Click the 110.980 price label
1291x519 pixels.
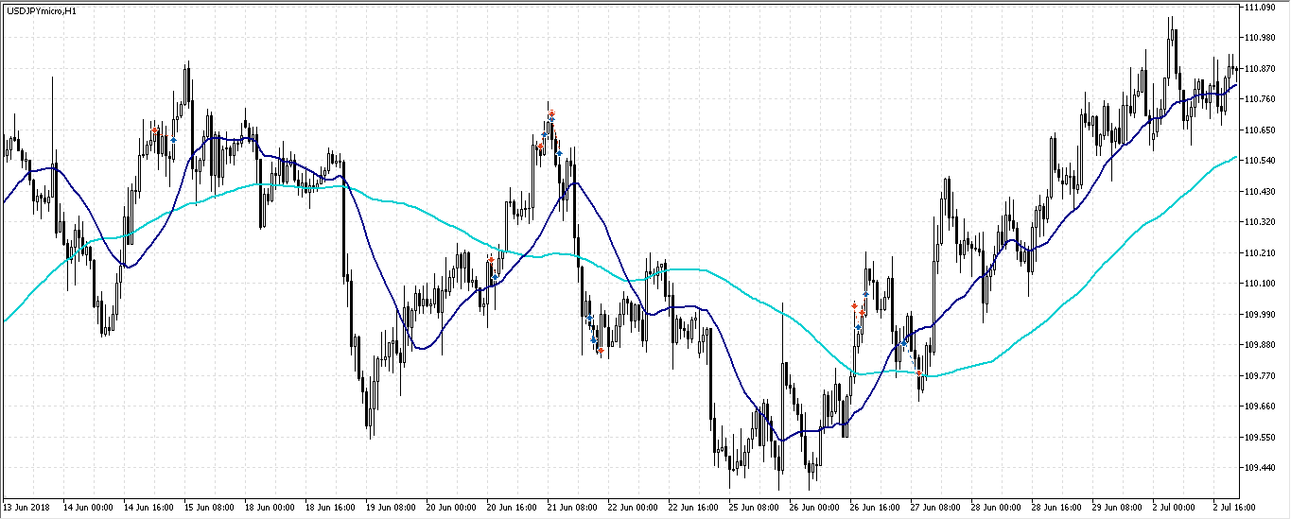(1261, 38)
